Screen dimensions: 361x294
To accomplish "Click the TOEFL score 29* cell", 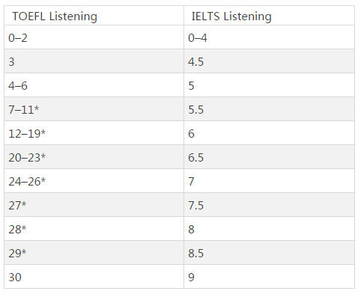I will pos(94,253).
